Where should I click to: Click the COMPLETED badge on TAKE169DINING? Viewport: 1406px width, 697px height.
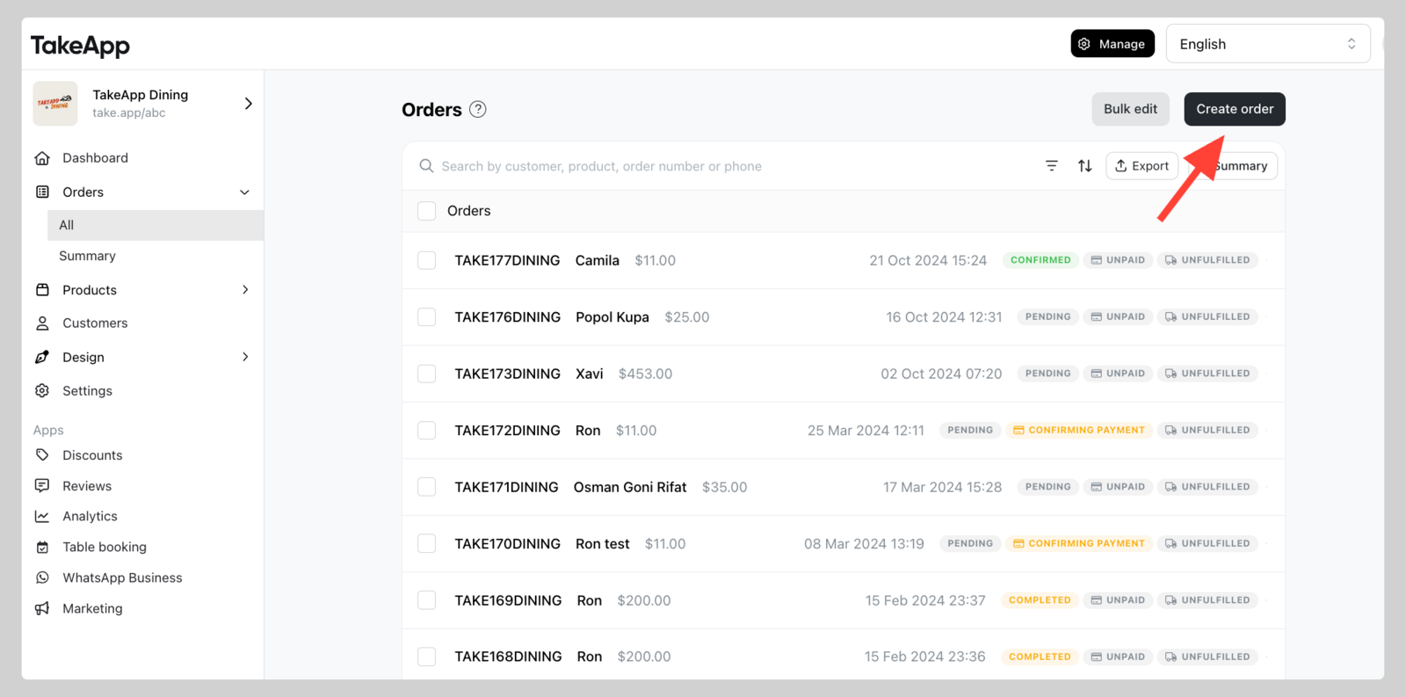[x=1040, y=600]
